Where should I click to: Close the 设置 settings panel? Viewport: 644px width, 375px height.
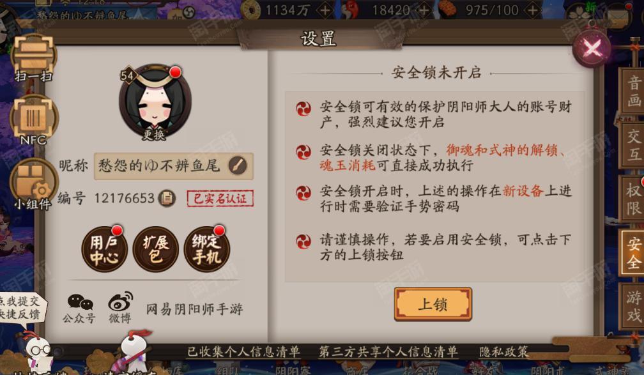(x=592, y=49)
